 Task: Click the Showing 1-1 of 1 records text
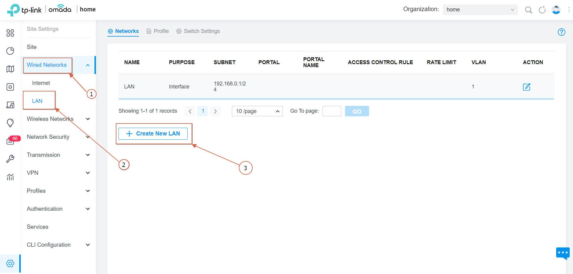tap(148, 111)
